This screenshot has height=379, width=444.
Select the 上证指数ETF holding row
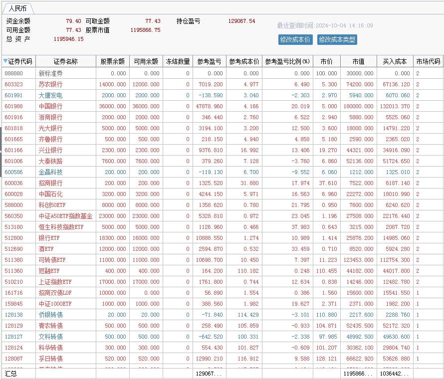coord(222,282)
